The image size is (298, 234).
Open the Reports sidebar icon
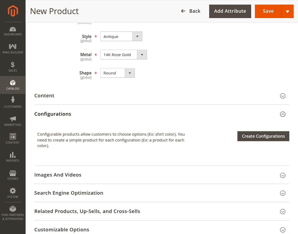coord(13,155)
